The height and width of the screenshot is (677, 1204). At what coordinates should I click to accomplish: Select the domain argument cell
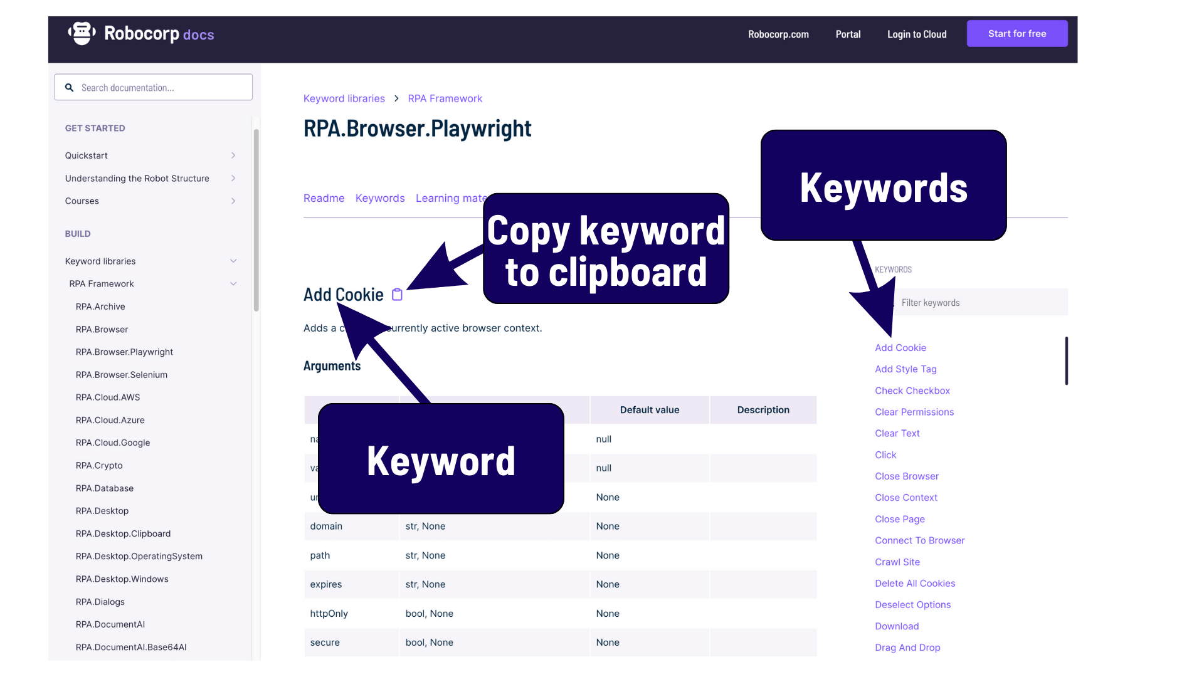[x=352, y=527]
